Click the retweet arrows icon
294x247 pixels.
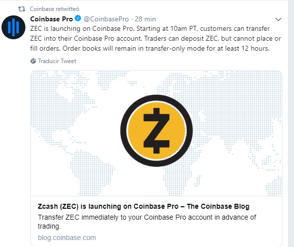coord(22,9)
